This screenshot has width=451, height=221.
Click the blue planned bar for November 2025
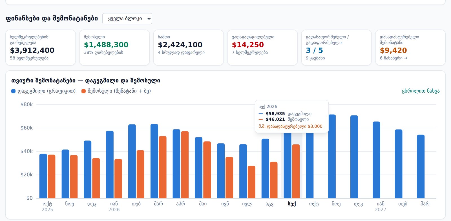[x=65, y=174]
